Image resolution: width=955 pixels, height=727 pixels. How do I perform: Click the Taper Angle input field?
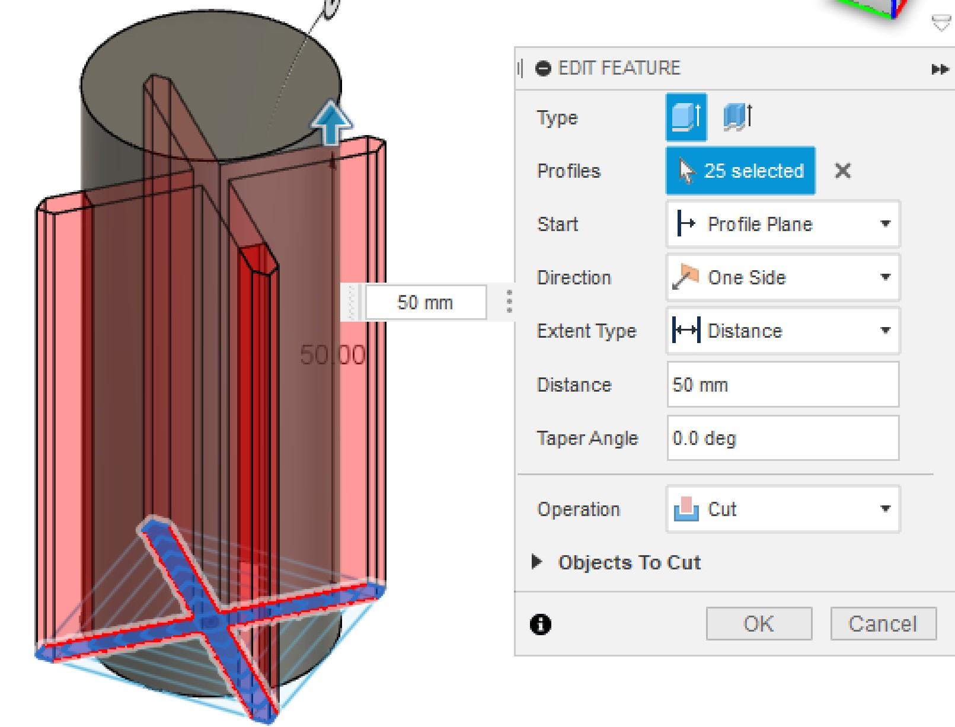(x=783, y=438)
